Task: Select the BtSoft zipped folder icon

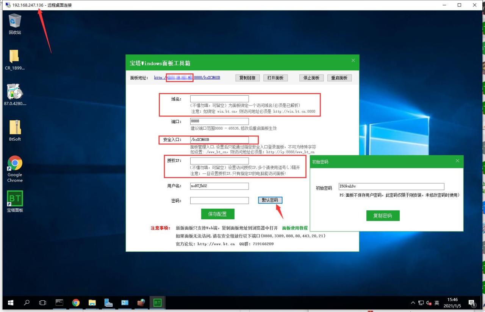Action: [15, 130]
